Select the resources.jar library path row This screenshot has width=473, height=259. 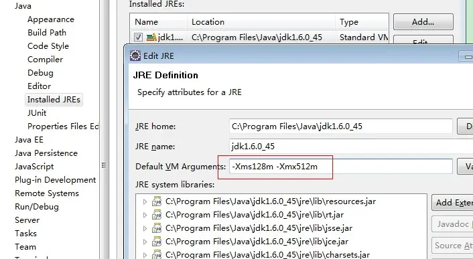pyautogui.click(x=271, y=201)
